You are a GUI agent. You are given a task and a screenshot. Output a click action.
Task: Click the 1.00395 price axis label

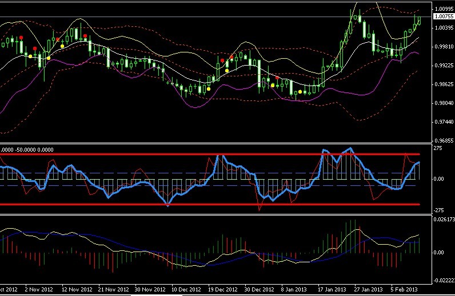coord(444,28)
